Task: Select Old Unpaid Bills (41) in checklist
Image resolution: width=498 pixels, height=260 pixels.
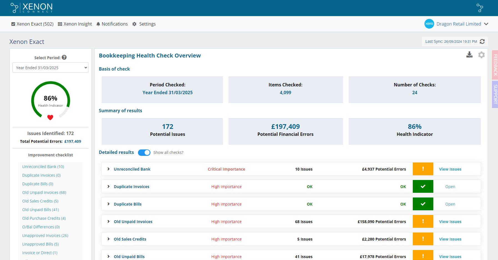Action: pyautogui.click(x=41, y=210)
